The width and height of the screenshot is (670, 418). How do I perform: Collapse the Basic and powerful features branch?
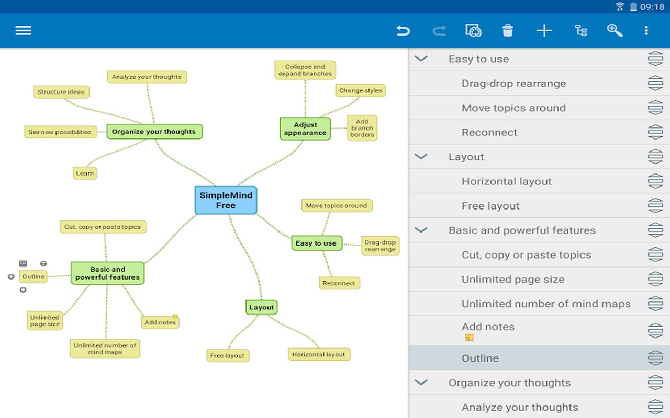point(421,230)
